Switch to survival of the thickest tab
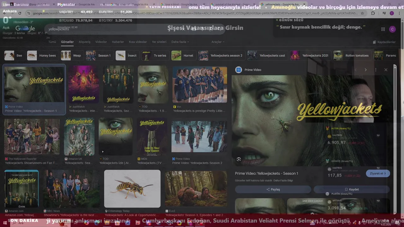The width and height of the screenshot is (404, 227). tap(234, 4)
